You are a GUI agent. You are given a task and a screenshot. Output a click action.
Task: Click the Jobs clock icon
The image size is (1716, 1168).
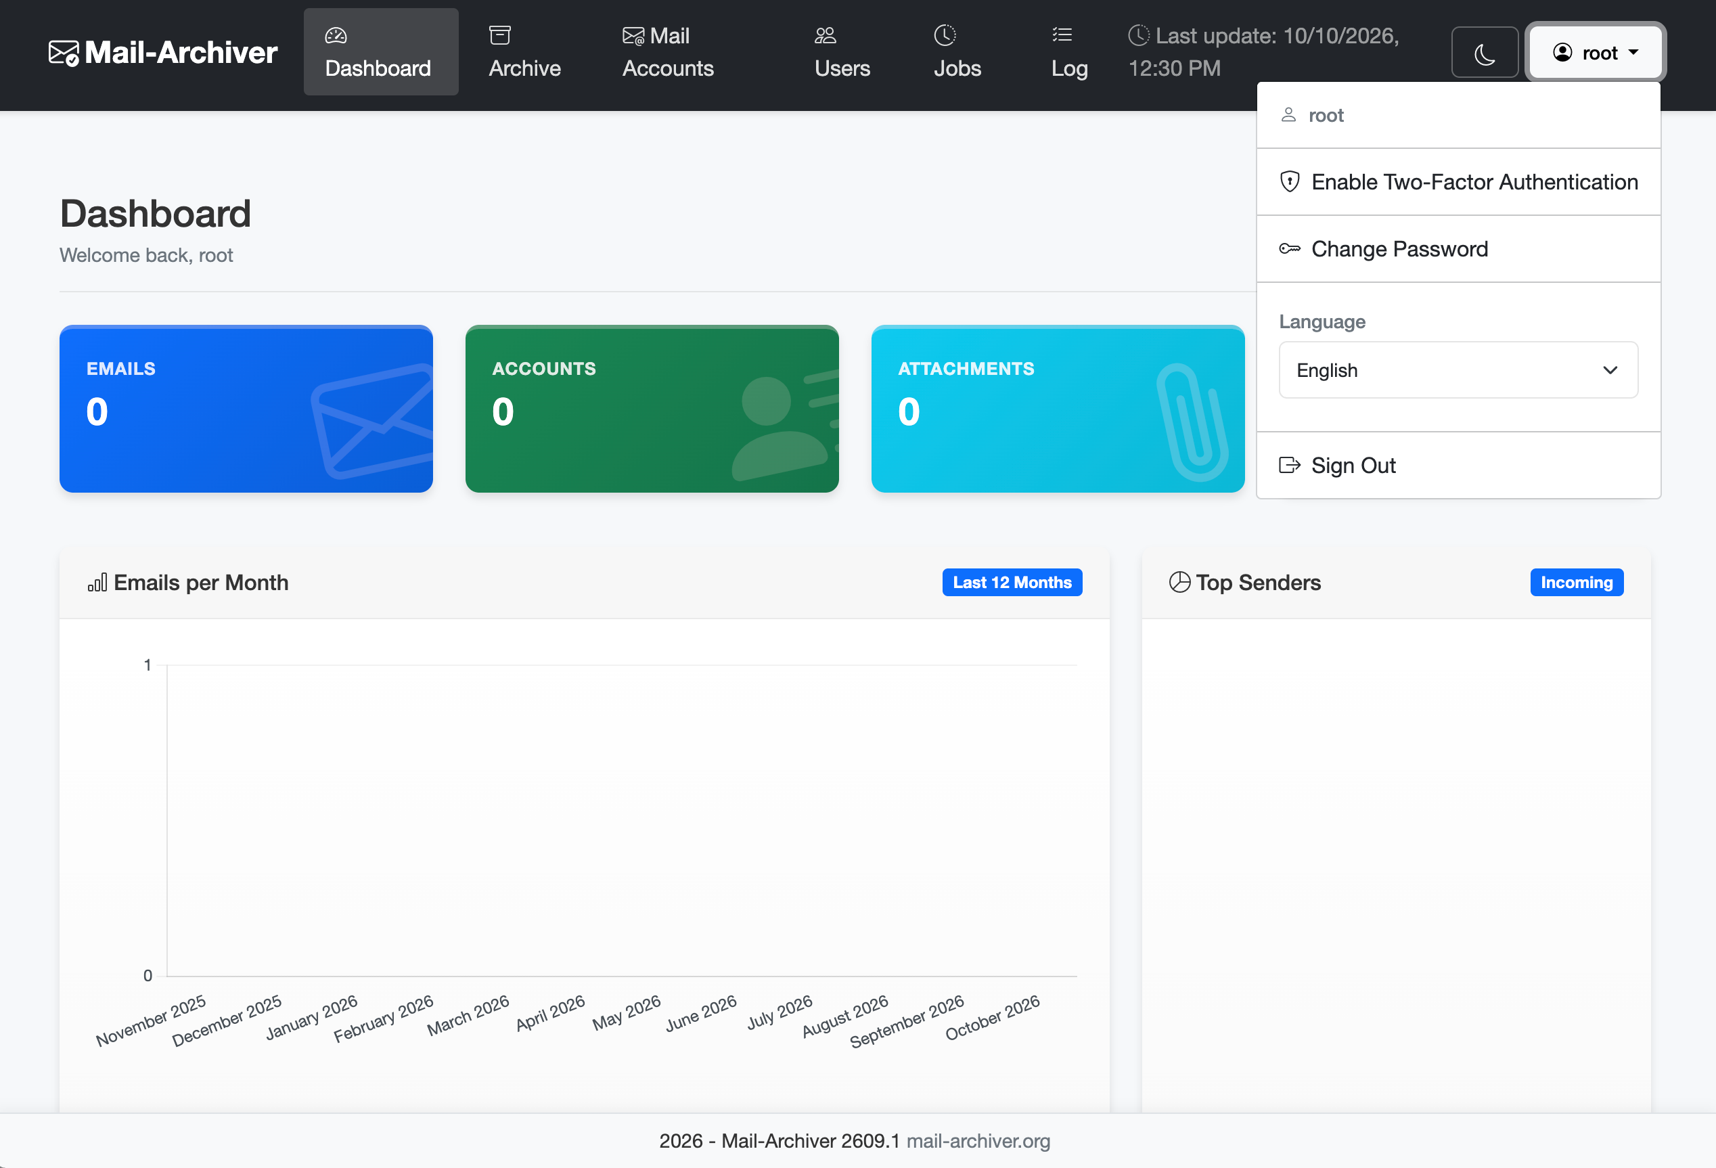click(x=945, y=35)
